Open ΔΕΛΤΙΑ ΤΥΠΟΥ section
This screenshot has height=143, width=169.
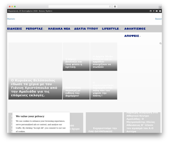pos(86,29)
